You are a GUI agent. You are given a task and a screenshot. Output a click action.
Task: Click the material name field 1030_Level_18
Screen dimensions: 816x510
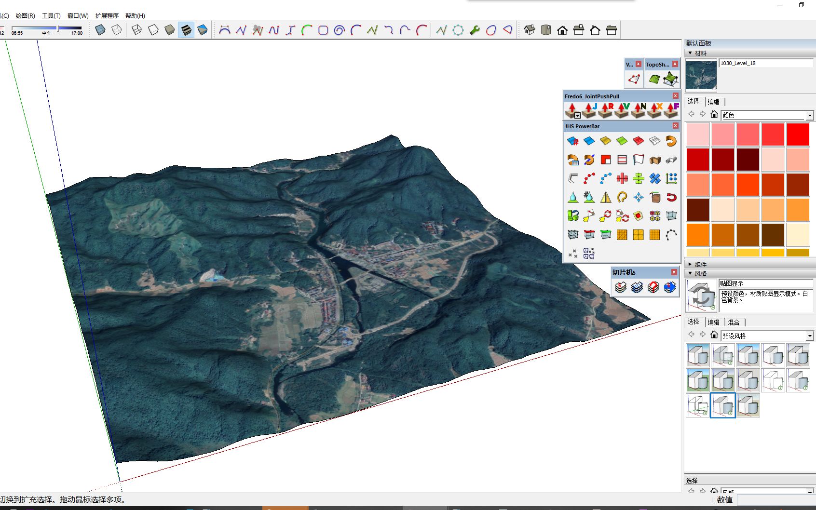(x=765, y=63)
